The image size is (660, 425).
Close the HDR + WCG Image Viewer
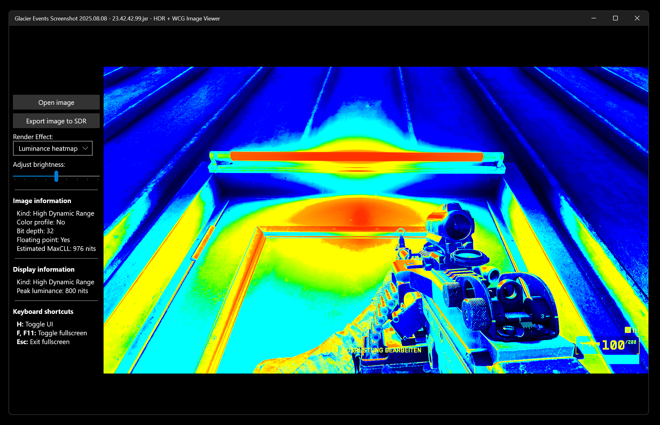[x=637, y=18]
